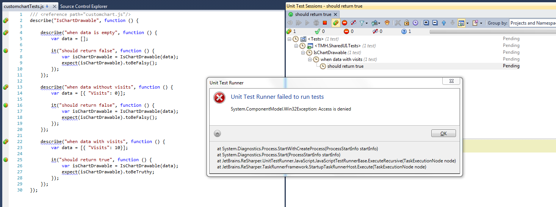Screen dimensions: 556x207
Task: Open the export results dropdown
Action: [477, 23]
